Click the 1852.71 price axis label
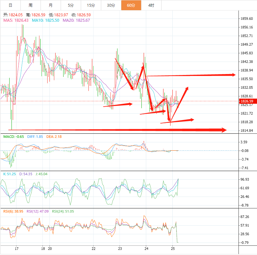The height and width of the screenshot is (255, 257). pos(247,36)
